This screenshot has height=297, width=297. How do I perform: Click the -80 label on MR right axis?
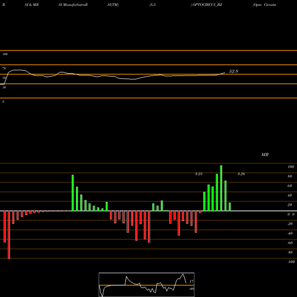[290, 252]
